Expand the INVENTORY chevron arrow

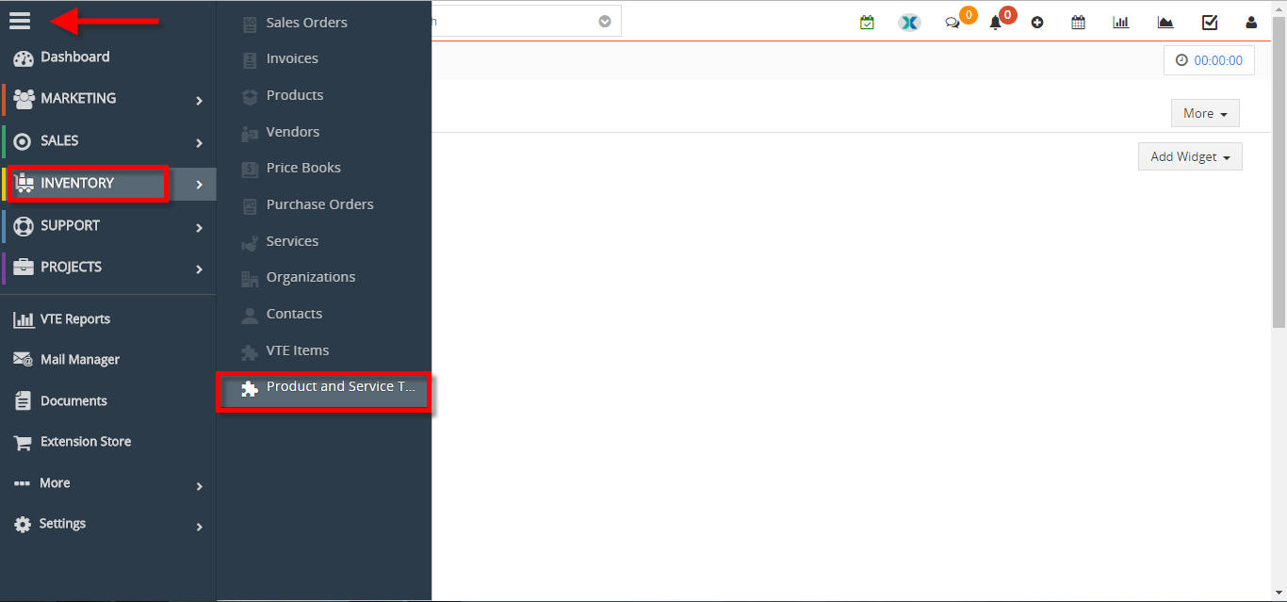click(199, 185)
